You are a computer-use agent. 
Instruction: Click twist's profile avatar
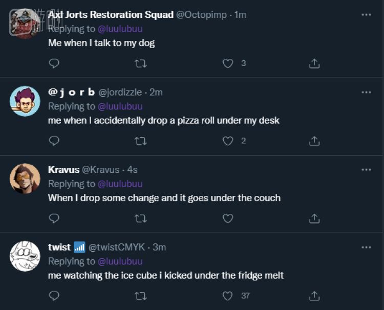tap(25, 256)
